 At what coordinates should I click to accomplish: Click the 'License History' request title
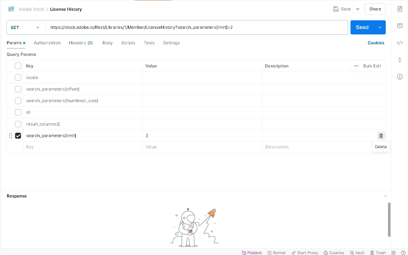pos(66,9)
